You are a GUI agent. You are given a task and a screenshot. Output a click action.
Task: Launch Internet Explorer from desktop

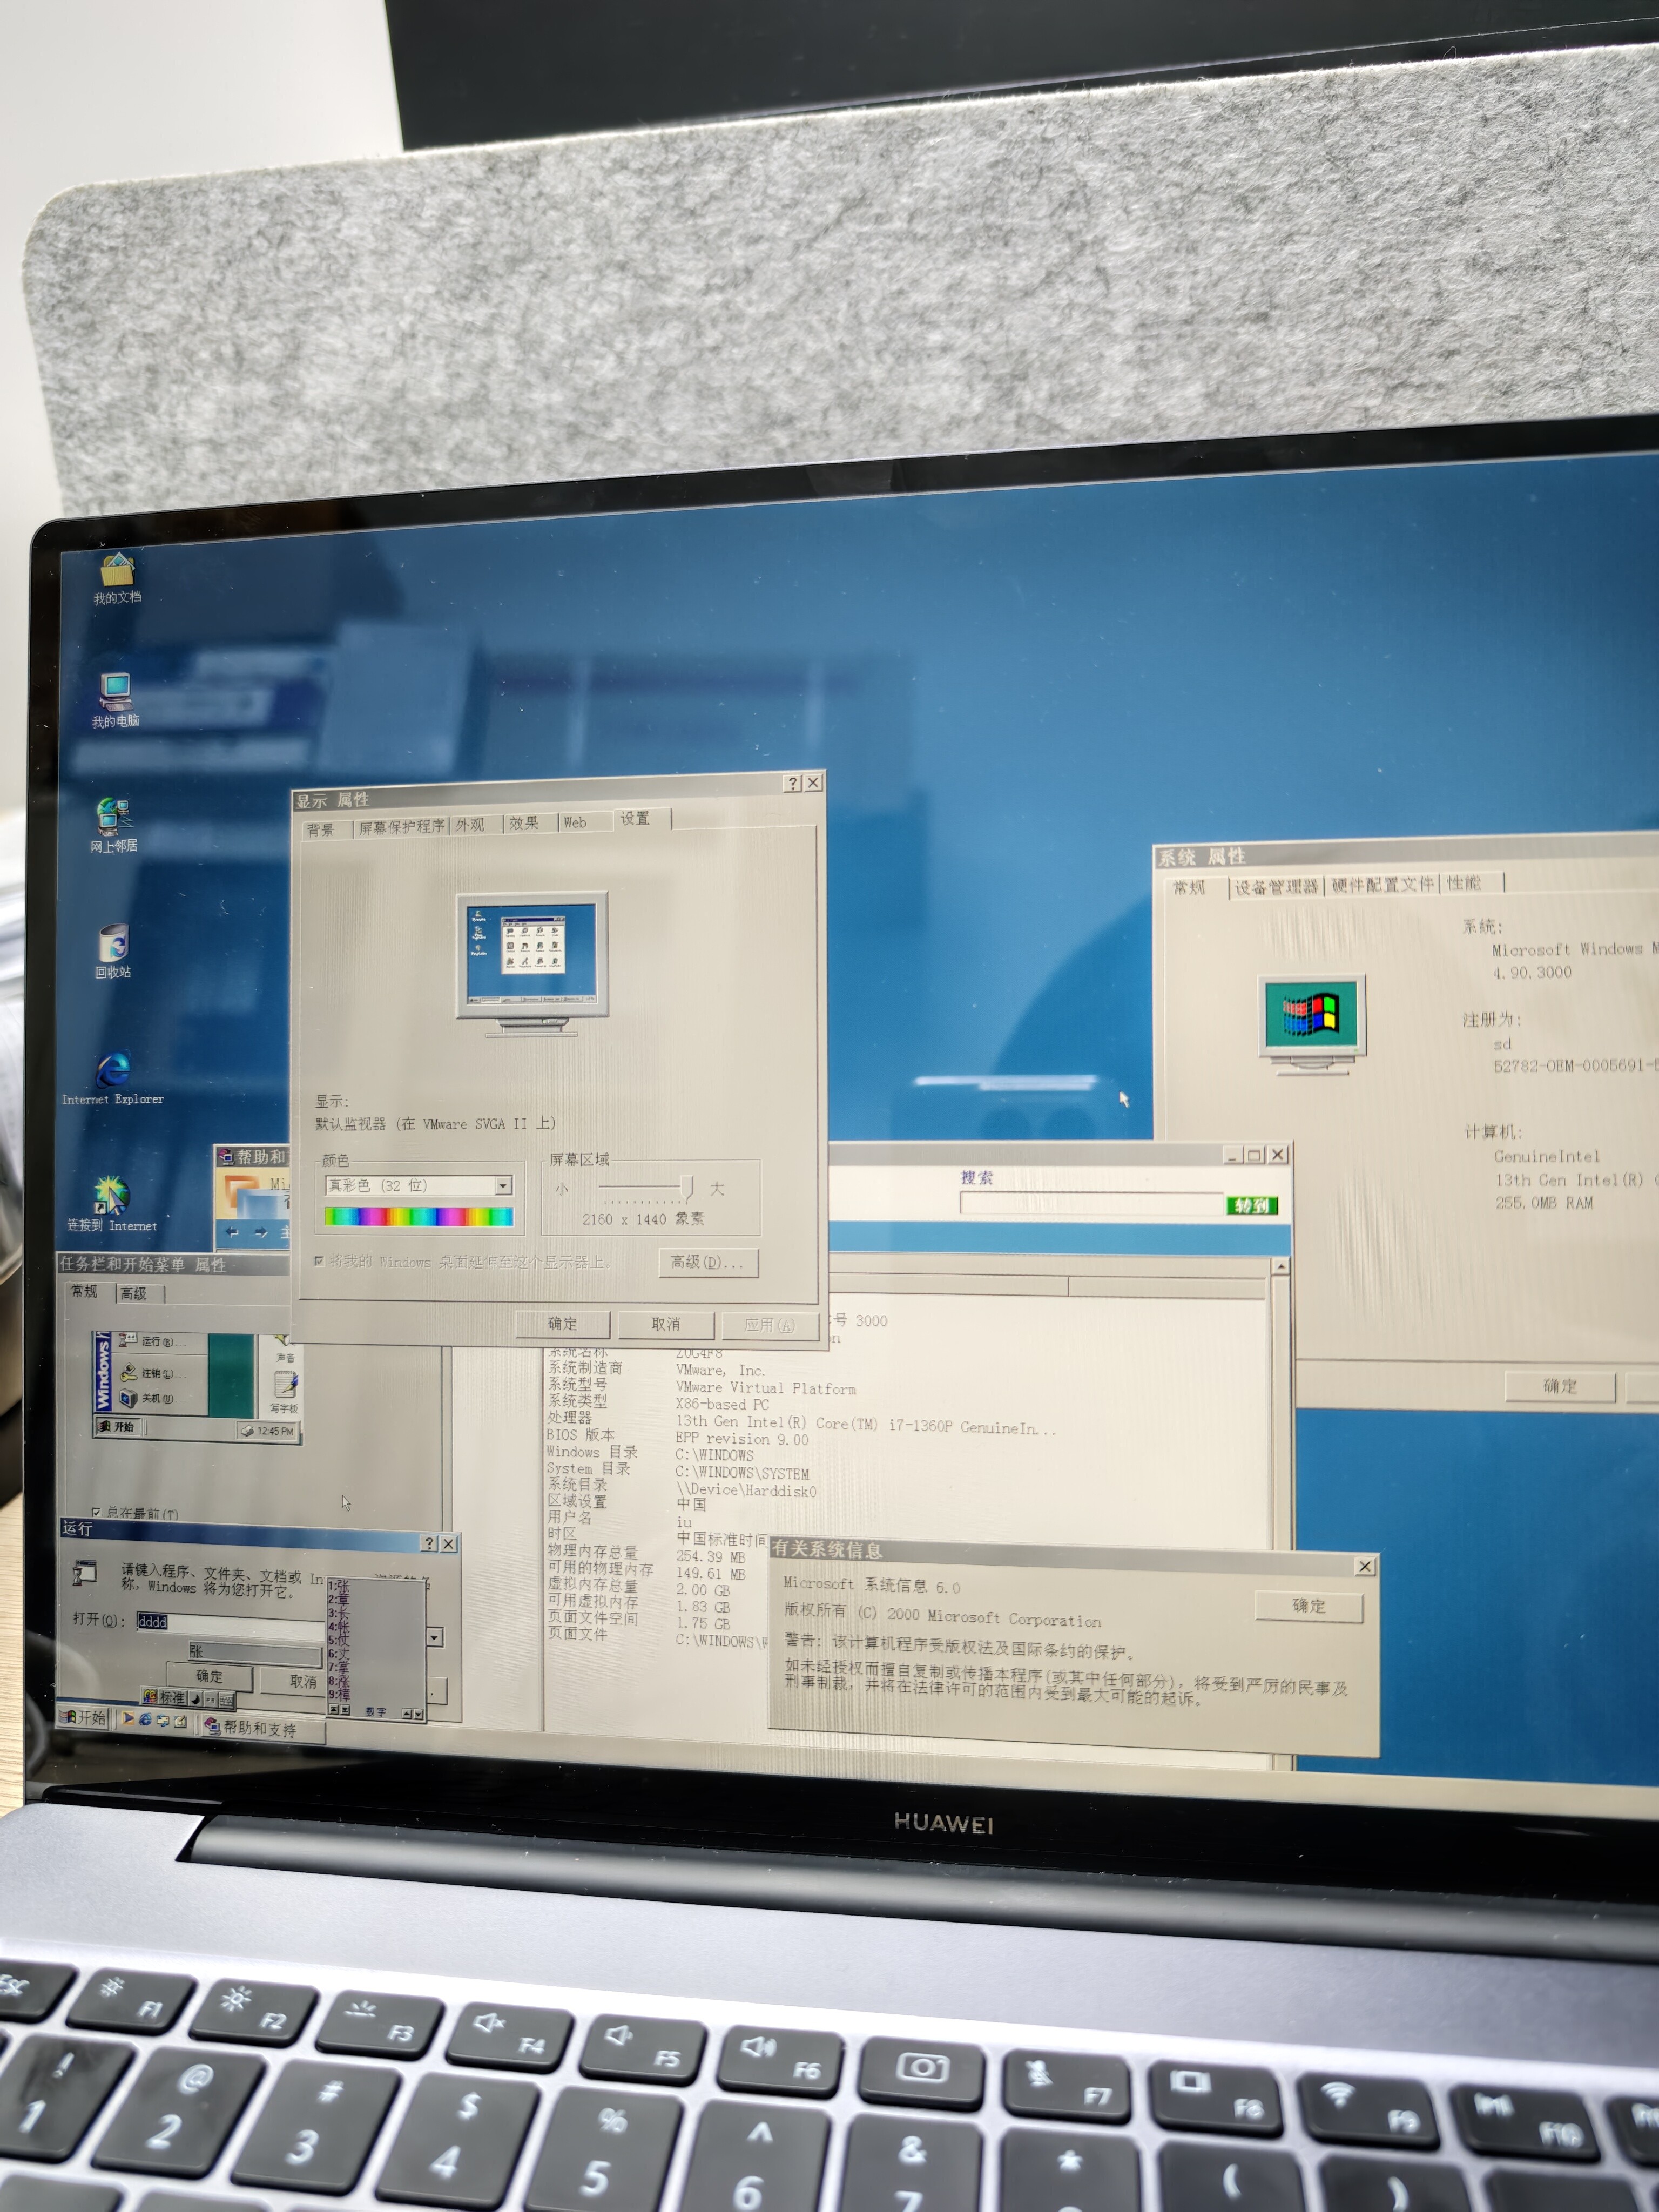113,1070
